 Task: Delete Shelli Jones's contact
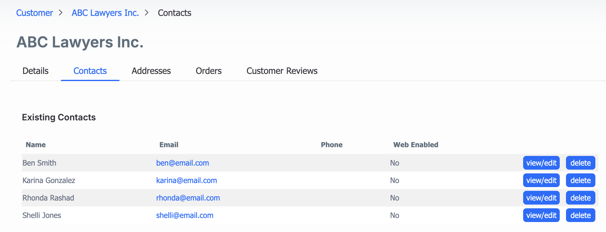[580, 215]
